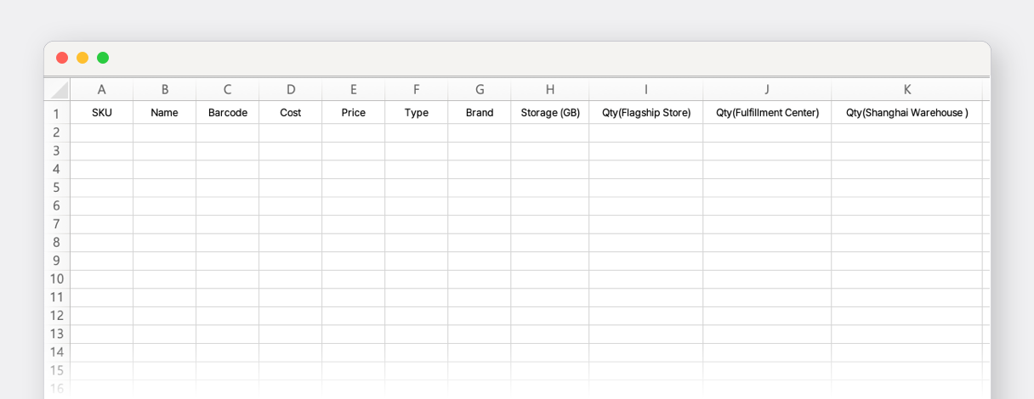Image resolution: width=1034 pixels, height=399 pixels.
Task: Select the Cost header cell
Action: (291, 113)
